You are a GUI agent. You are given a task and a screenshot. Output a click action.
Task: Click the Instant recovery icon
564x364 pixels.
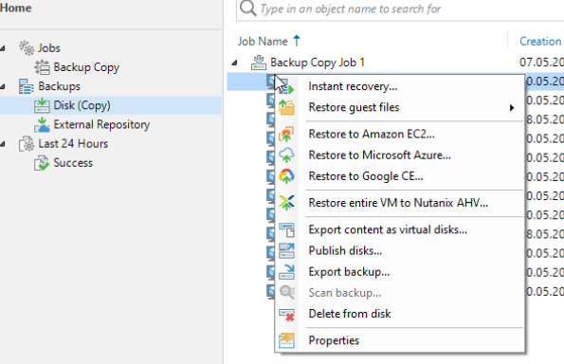tap(286, 86)
